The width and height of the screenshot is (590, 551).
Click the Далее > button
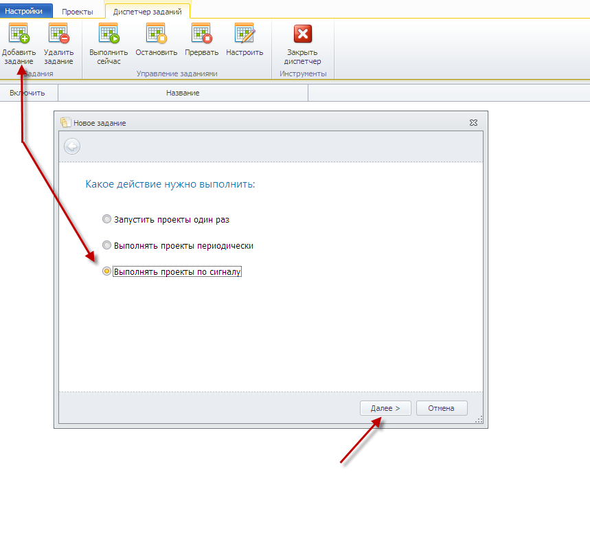tap(385, 408)
